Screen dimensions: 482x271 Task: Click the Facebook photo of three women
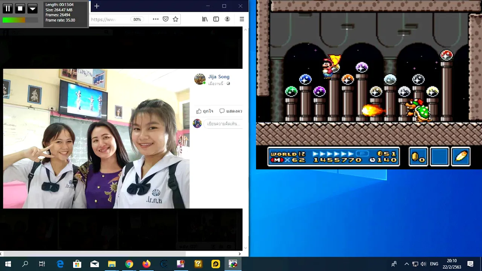point(96,139)
